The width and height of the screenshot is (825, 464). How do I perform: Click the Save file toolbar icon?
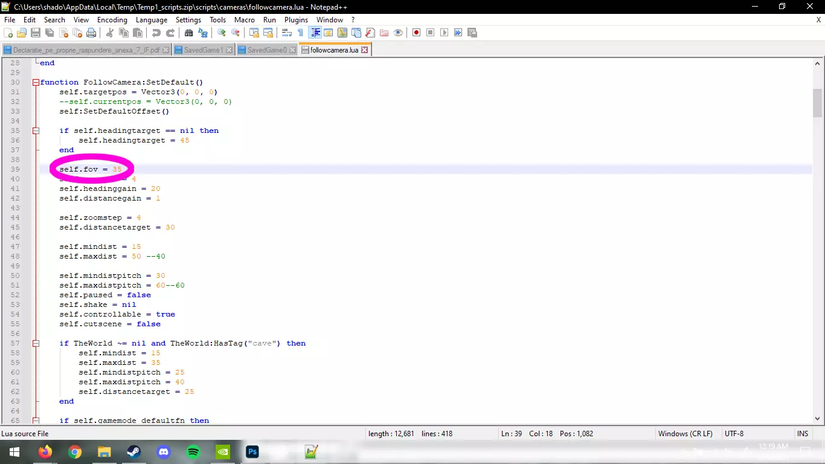(36, 33)
